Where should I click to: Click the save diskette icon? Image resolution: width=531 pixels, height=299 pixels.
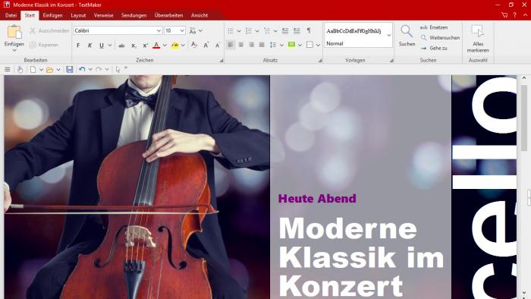tap(70, 69)
